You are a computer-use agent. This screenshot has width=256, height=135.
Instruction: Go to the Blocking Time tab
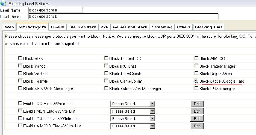pyautogui.click(x=209, y=27)
